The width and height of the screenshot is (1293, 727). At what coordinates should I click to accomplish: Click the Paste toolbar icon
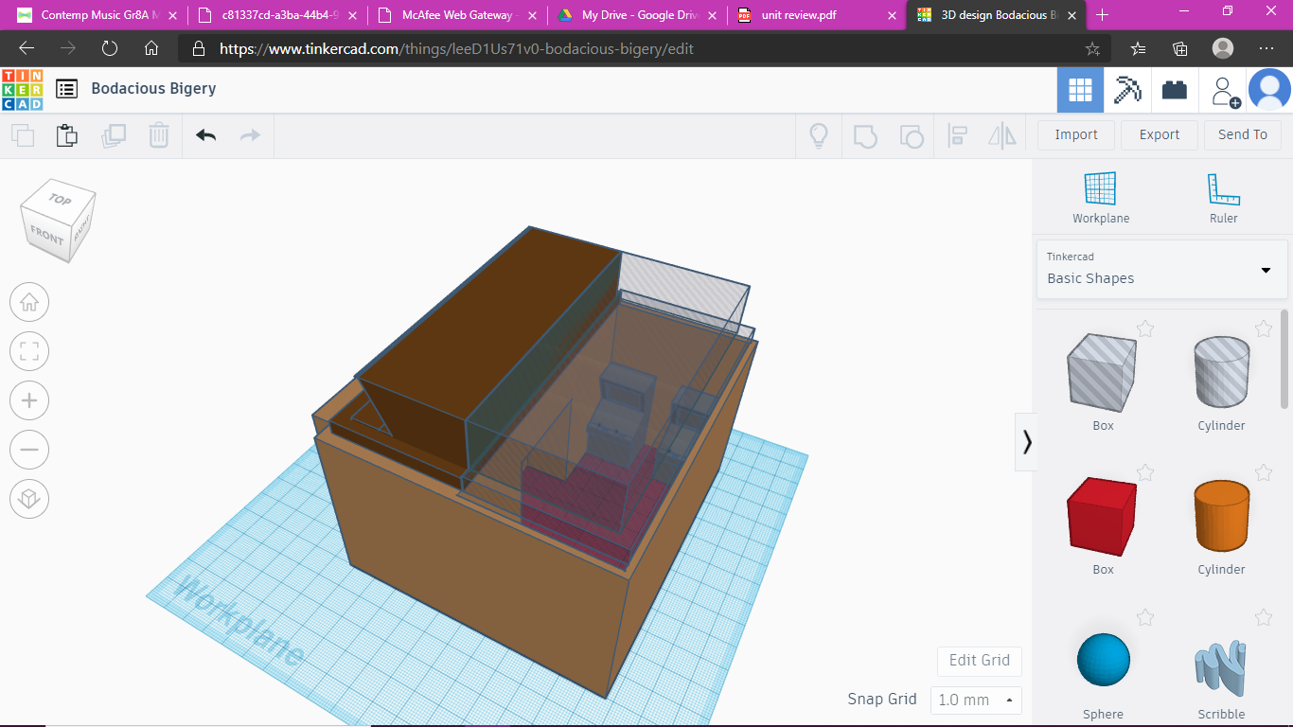pos(67,135)
